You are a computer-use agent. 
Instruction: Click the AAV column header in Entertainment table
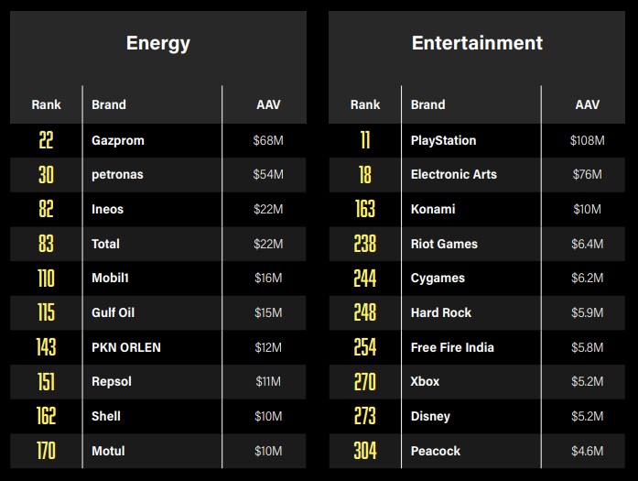point(587,104)
